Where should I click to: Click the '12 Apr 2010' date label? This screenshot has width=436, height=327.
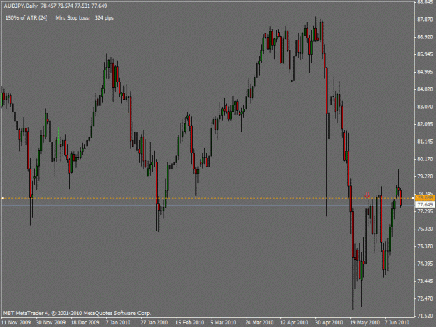tap(294, 323)
